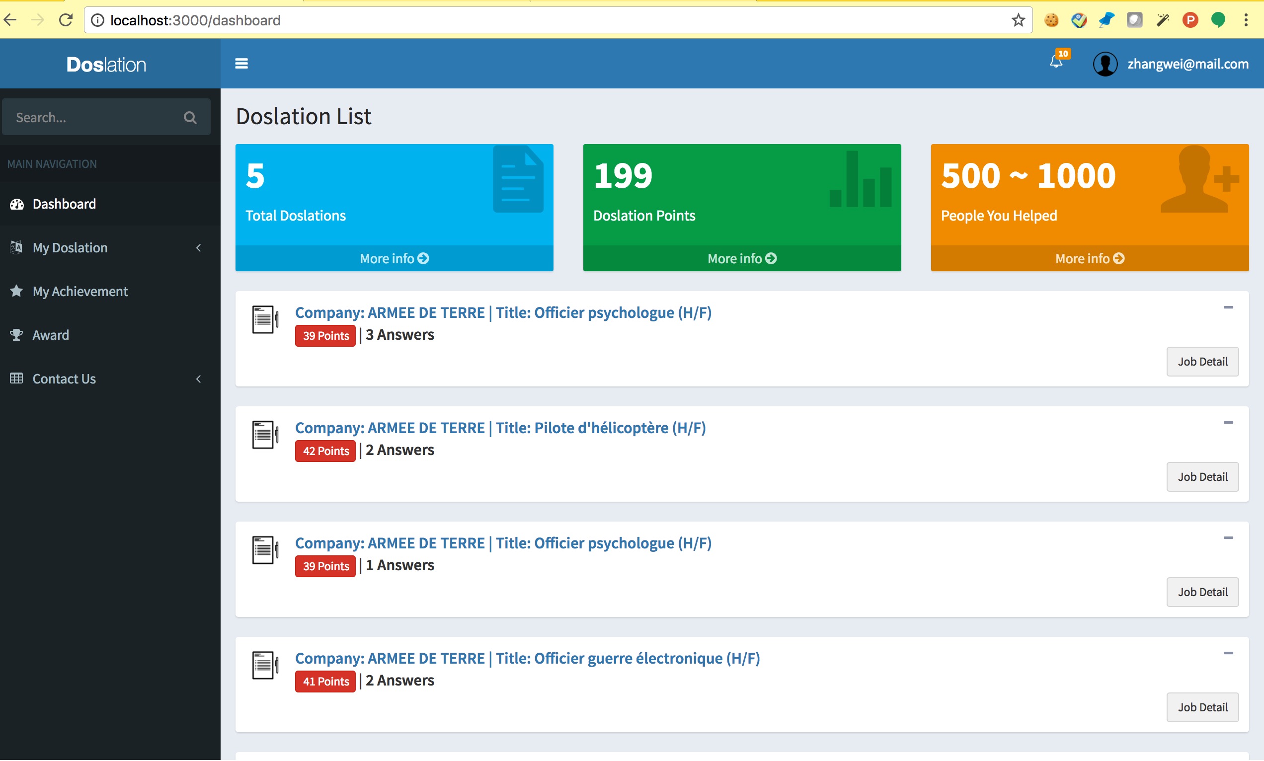Bookmark page with star icon
This screenshot has height=761, width=1264.
(1018, 20)
